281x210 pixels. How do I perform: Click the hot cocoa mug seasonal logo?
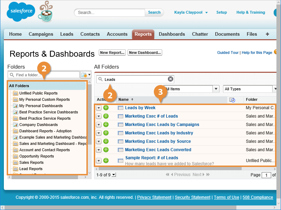coord(46,12)
